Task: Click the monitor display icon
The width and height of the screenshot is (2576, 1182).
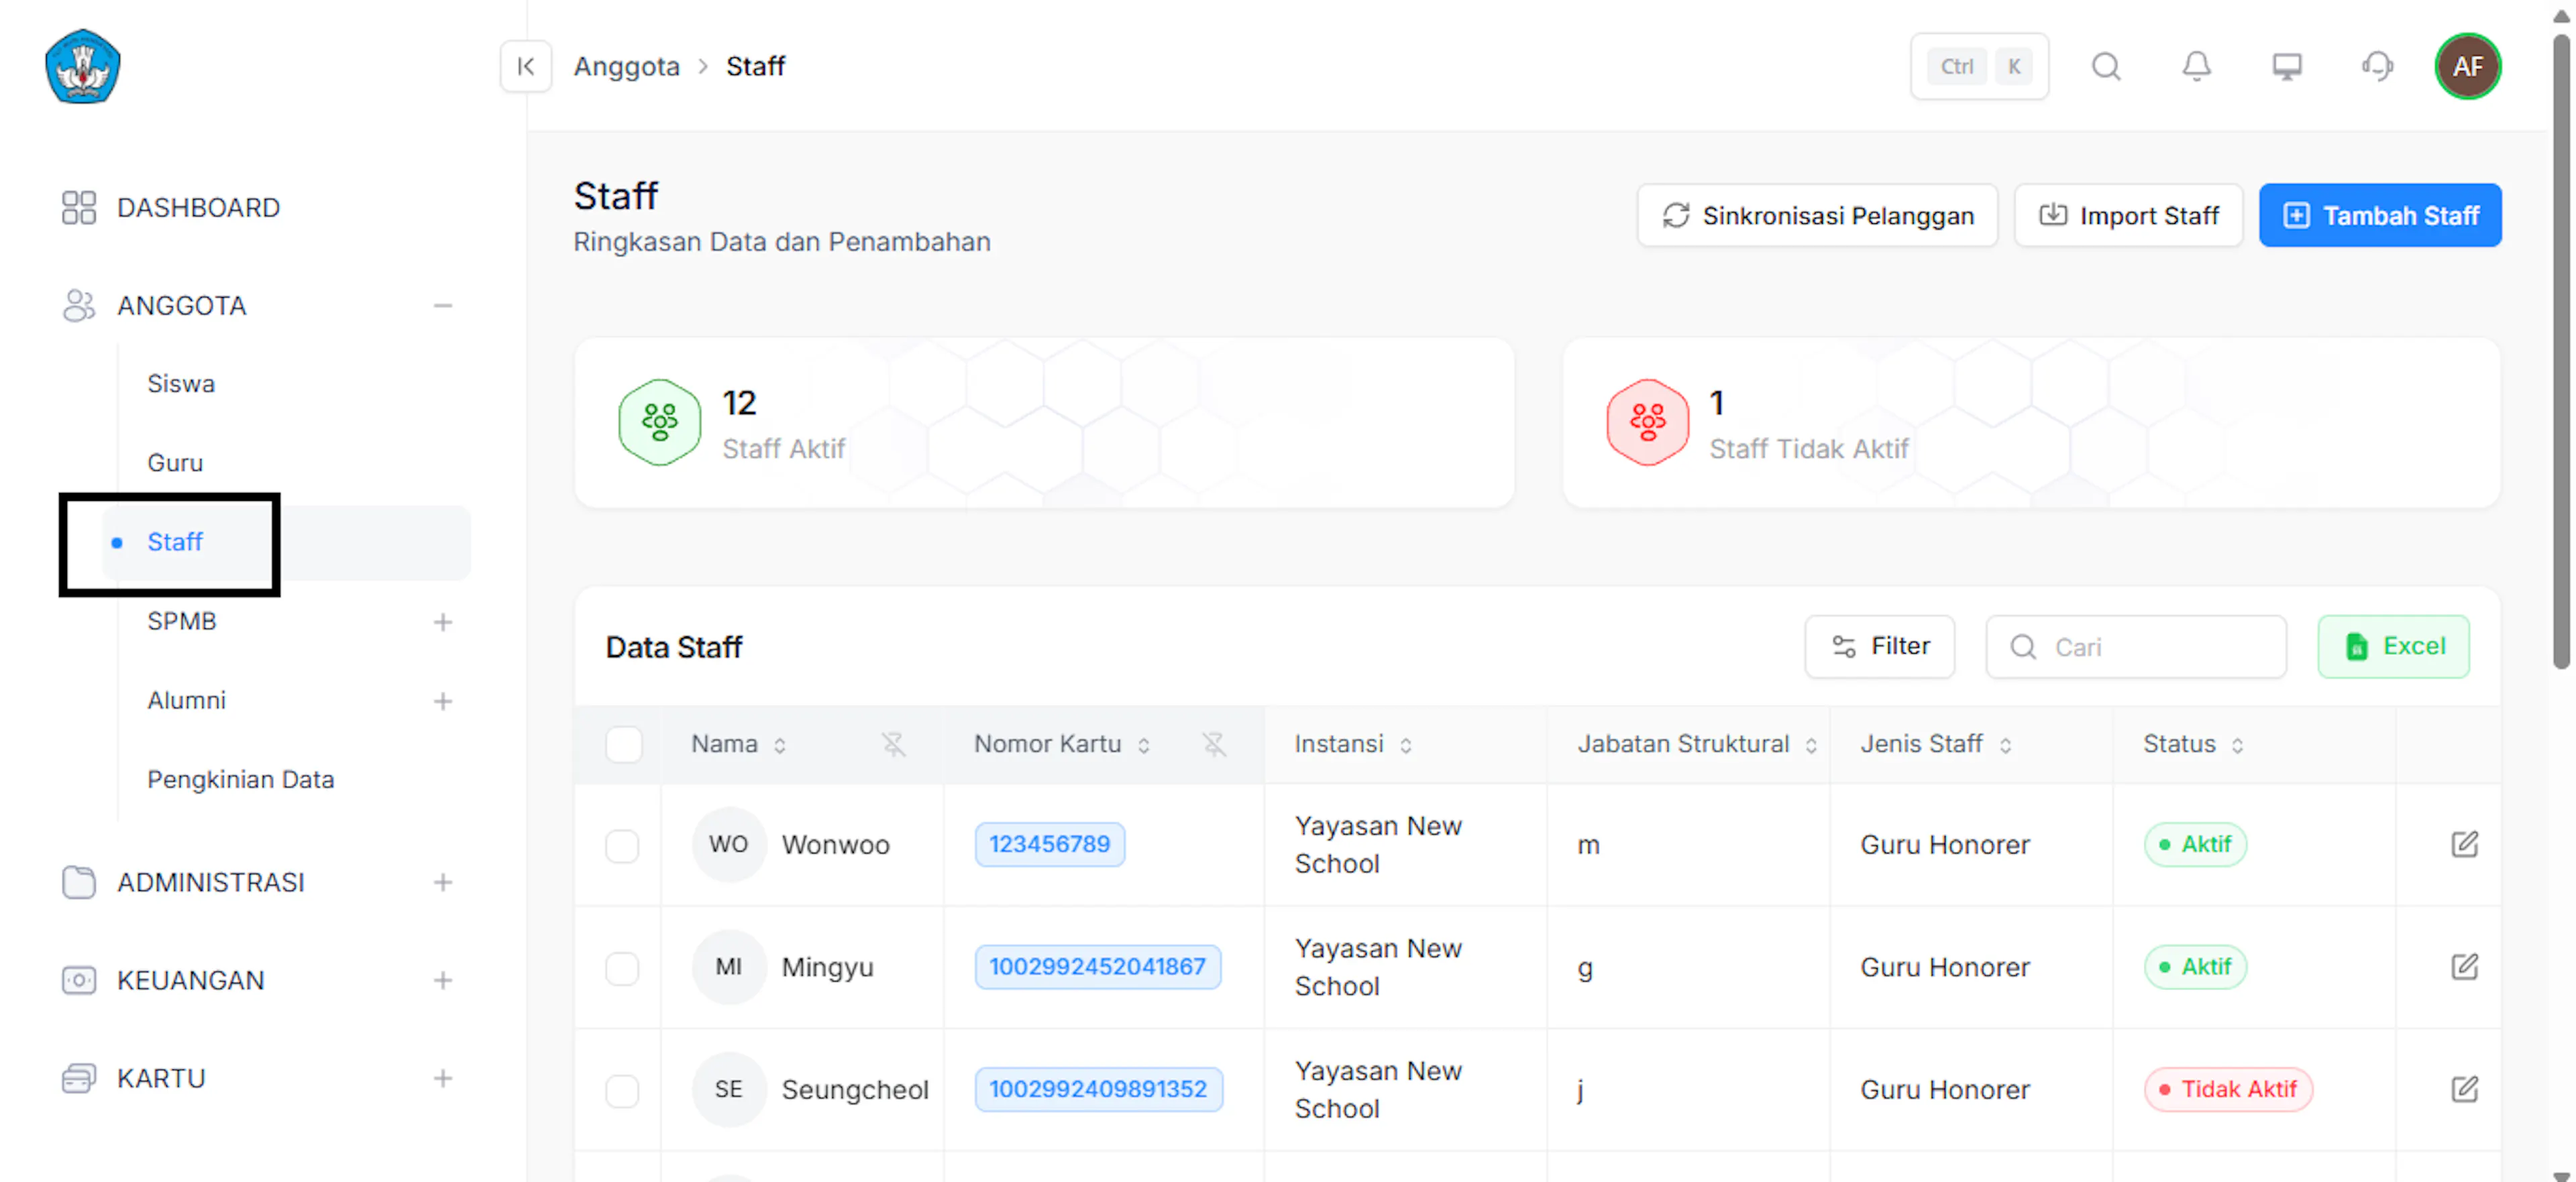Action: coord(2287,66)
